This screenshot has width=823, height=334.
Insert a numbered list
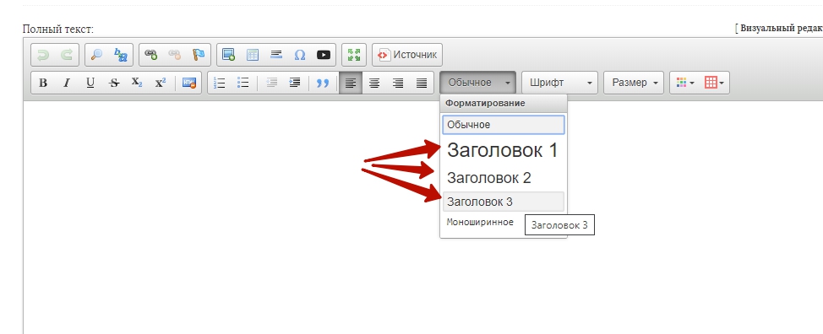220,83
